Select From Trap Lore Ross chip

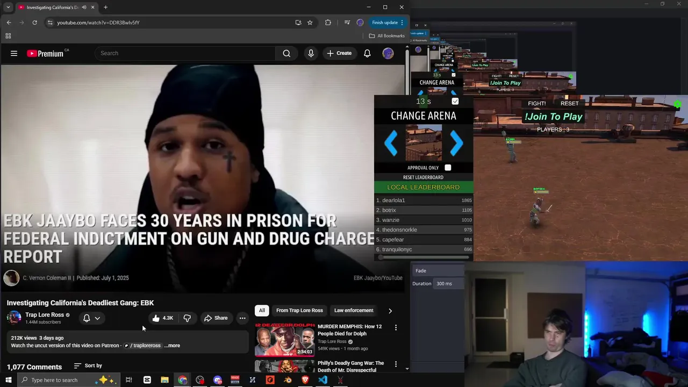pos(299,310)
